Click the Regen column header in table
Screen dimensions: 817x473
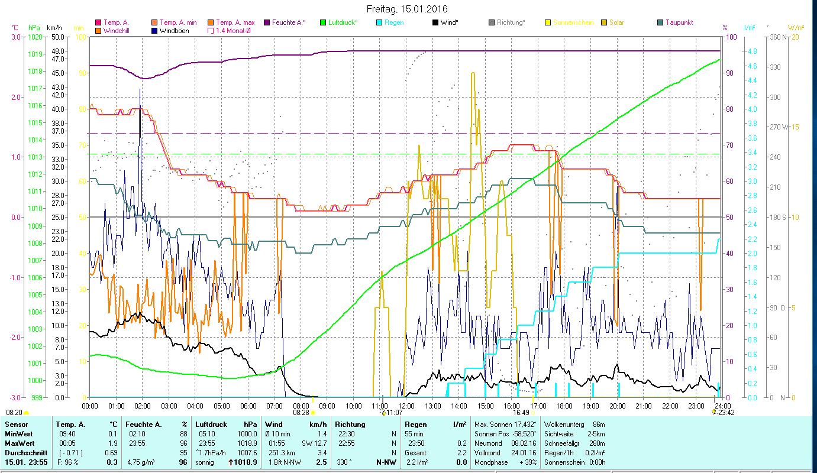(x=415, y=424)
